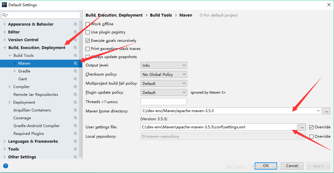Click the project-level icon beside Editor

(x=75, y=32)
